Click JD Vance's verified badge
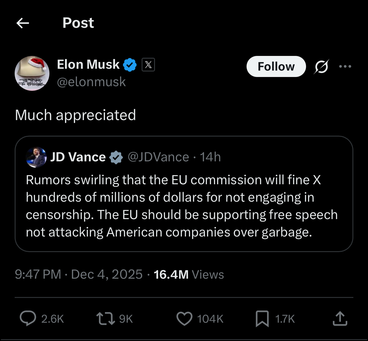Viewport: 368px width, 341px height. (116, 157)
